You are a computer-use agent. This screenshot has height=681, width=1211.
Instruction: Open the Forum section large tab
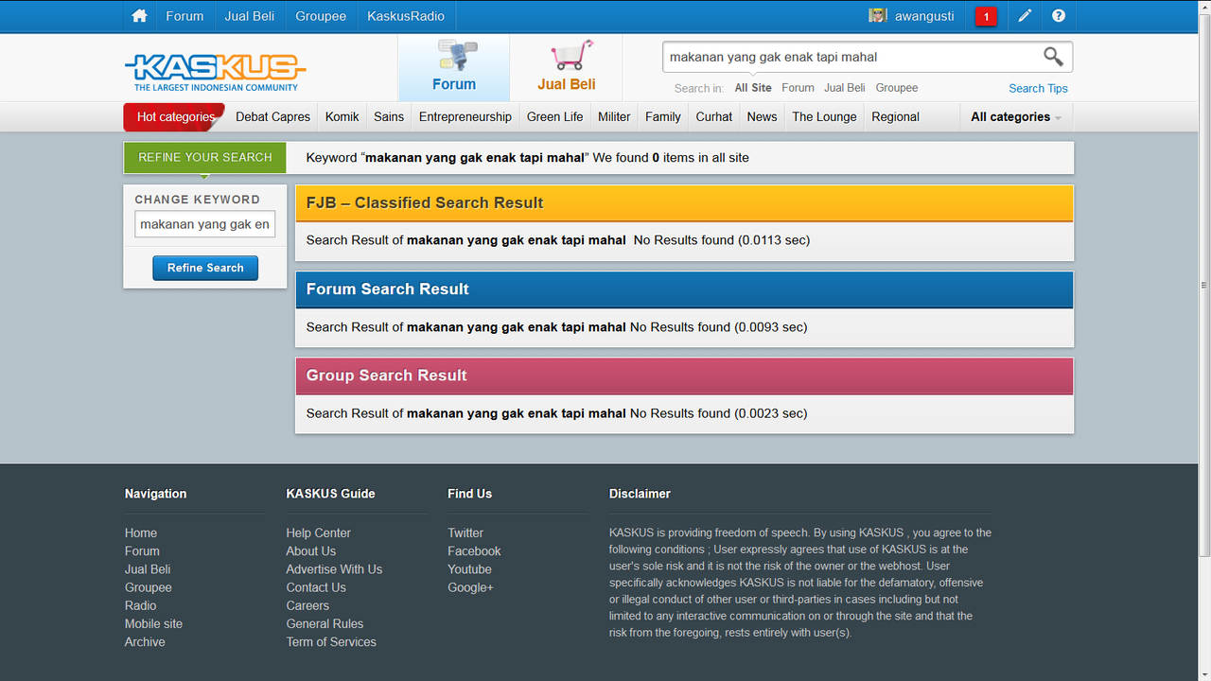pos(454,67)
